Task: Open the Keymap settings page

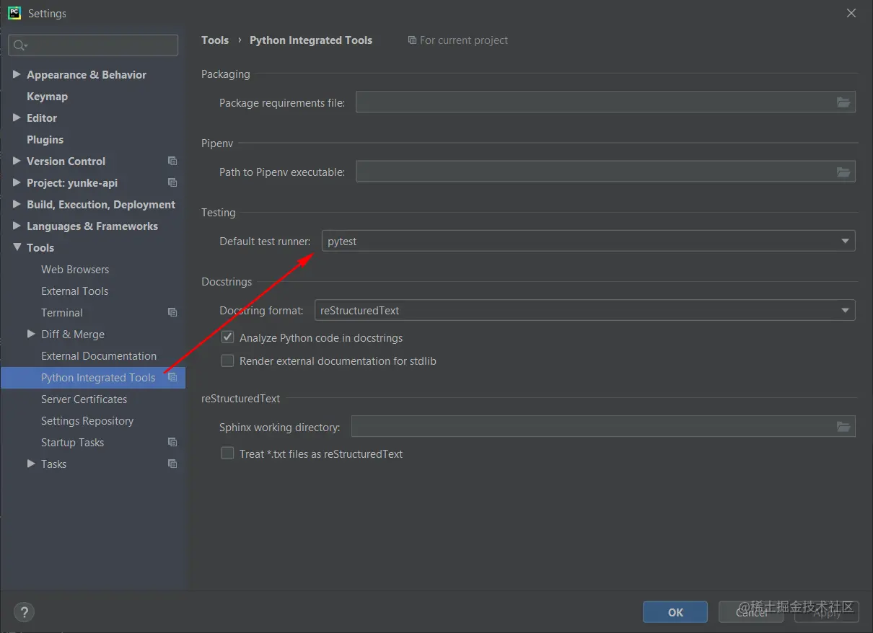Action: (x=47, y=97)
